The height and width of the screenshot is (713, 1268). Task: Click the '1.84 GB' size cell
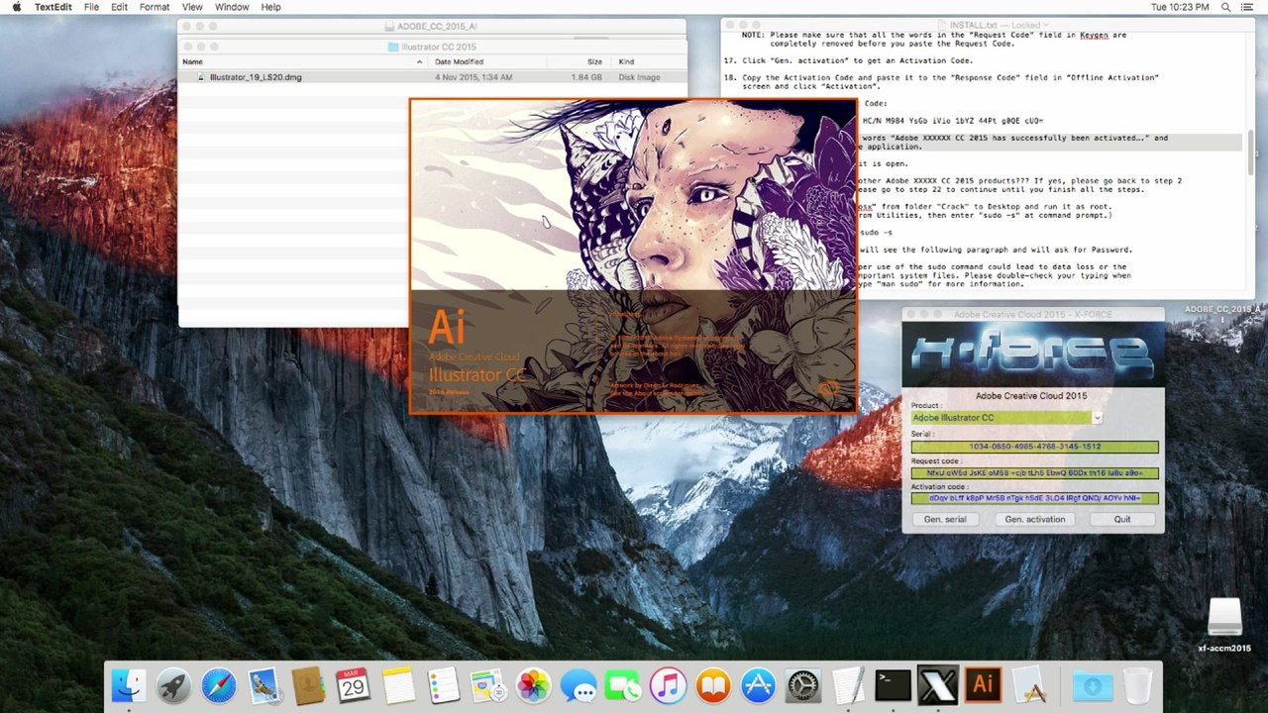(x=587, y=77)
